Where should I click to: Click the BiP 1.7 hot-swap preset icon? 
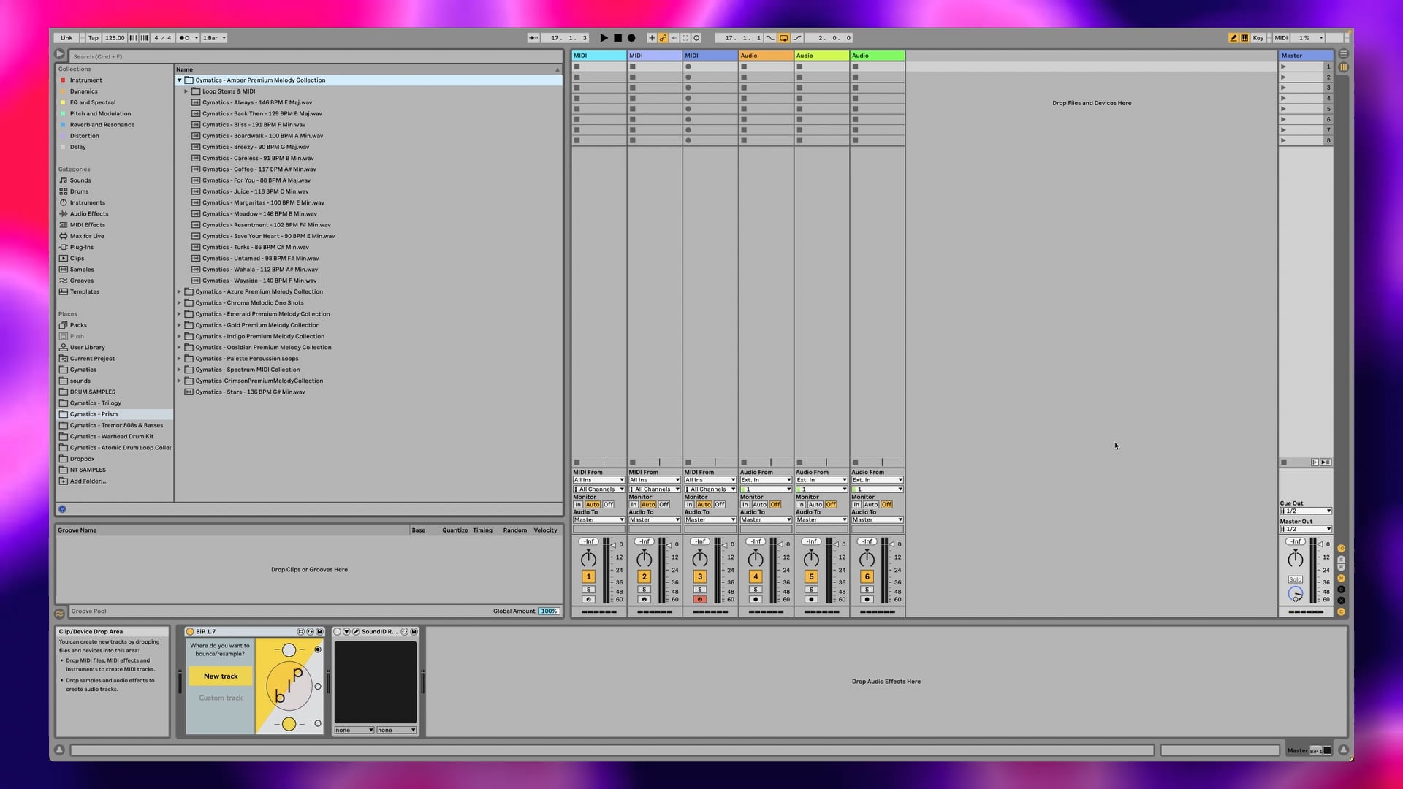[x=310, y=632]
